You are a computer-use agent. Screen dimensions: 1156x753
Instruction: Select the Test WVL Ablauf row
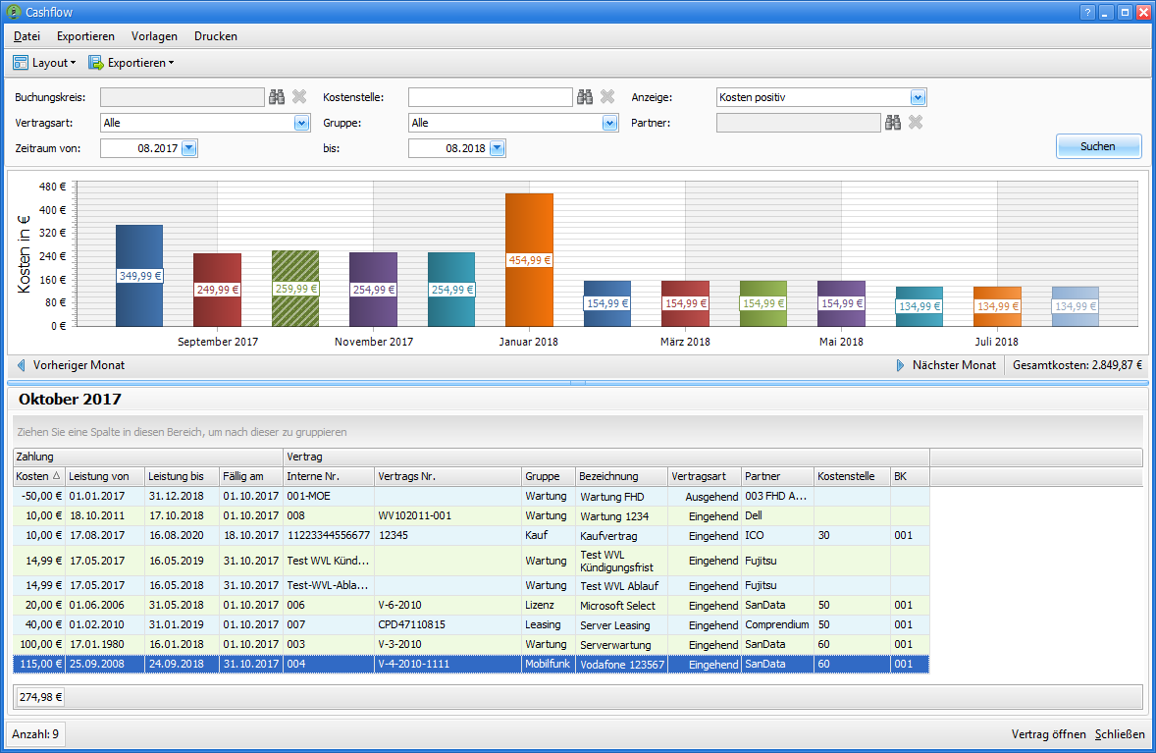coord(471,585)
